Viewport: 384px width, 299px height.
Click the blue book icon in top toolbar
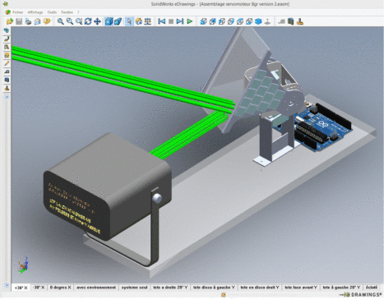coord(291,21)
